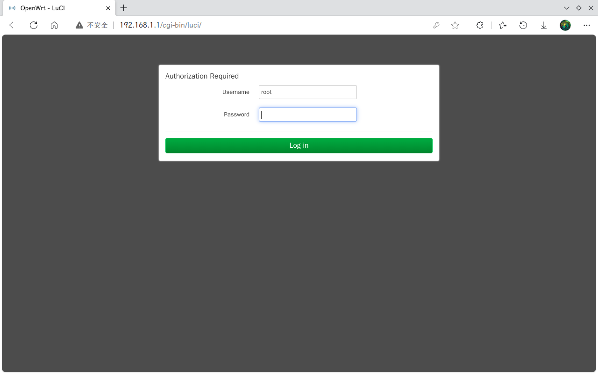This screenshot has width=598, height=374.
Task: Click the address bar URL
Action: click(161, 25)
